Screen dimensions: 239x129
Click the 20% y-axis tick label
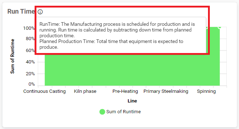click(x=30, y=74)
